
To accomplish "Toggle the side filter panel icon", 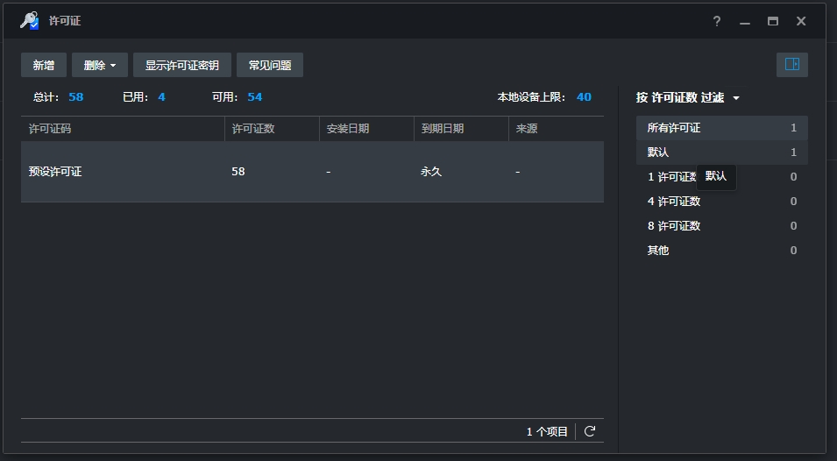I will [x=791, y=65].
